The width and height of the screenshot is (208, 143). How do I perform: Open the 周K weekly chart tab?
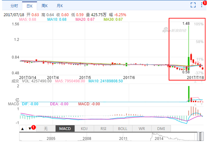tap(45, 6)
